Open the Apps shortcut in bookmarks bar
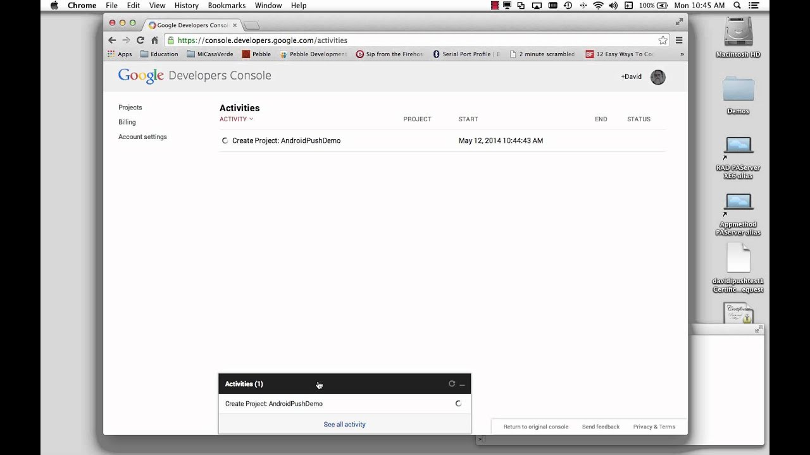Viewport: 810px width, 455px height. coord(120,54)
